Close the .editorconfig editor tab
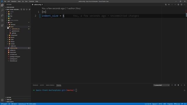Viewport: 187px width, 105px height. click(42, 5)
